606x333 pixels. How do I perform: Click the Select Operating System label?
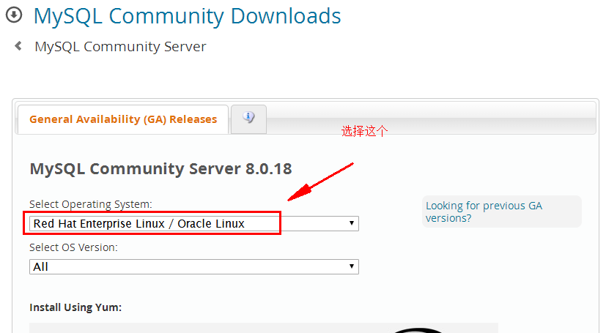[91, 204]
